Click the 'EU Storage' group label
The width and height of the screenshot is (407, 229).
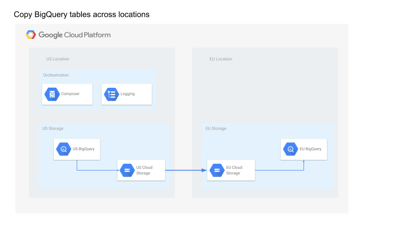pyautogui.click(x=216, y=128)
